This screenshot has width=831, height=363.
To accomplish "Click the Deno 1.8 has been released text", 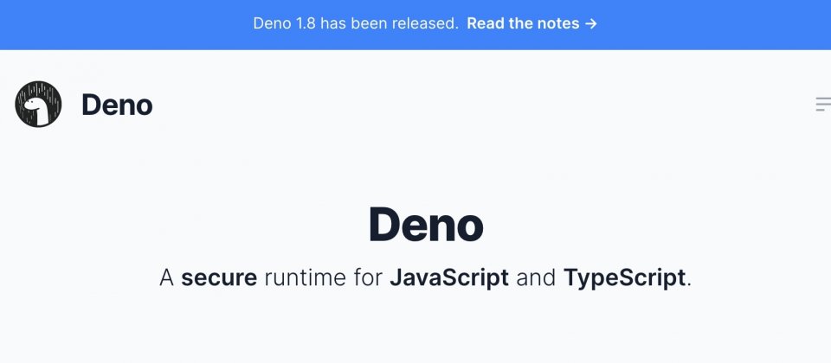I will click(x=356, y=23).
